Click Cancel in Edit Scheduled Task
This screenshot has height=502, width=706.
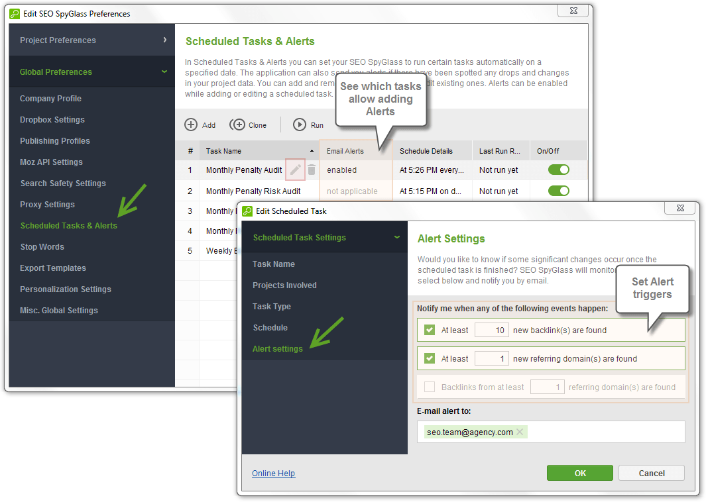pyautogui.click(x=652, y=473)
